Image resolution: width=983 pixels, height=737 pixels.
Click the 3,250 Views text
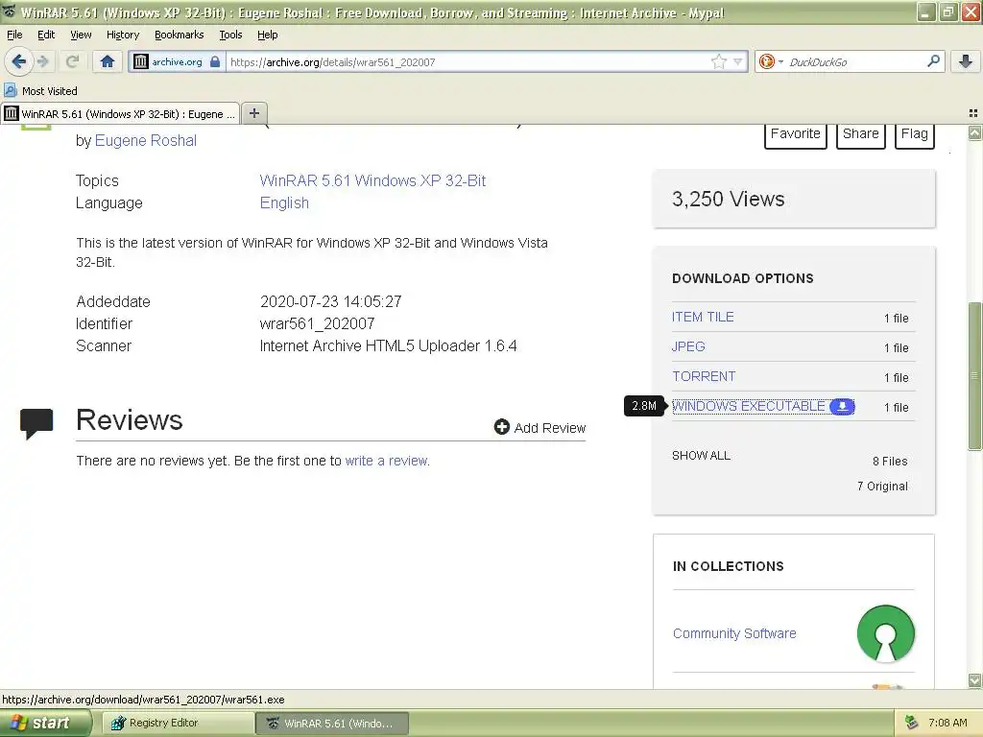pyautogui.click(x=728, y=199)
